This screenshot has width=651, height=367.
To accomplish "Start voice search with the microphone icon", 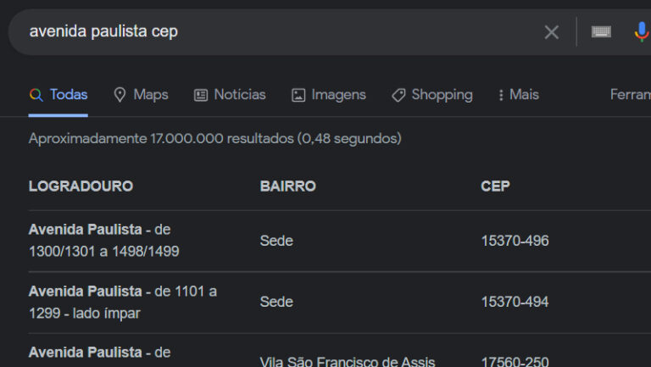I will coord(642,32).
